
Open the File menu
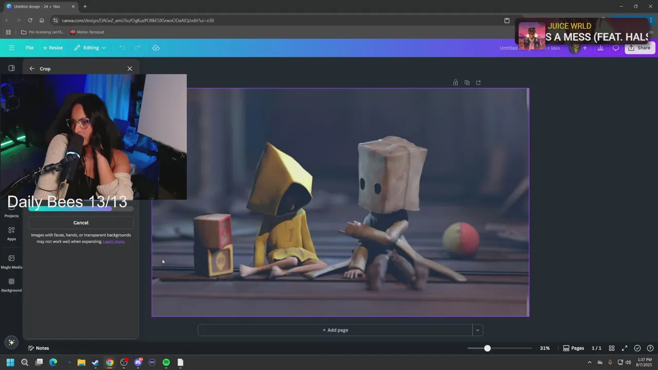click(30, 48)
